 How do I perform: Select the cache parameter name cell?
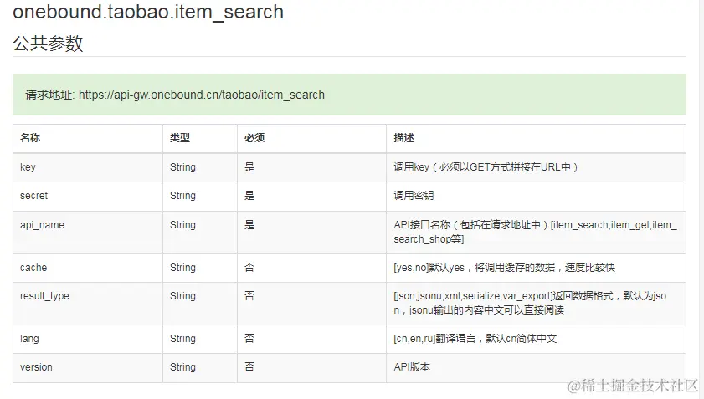tap(33, 268)
